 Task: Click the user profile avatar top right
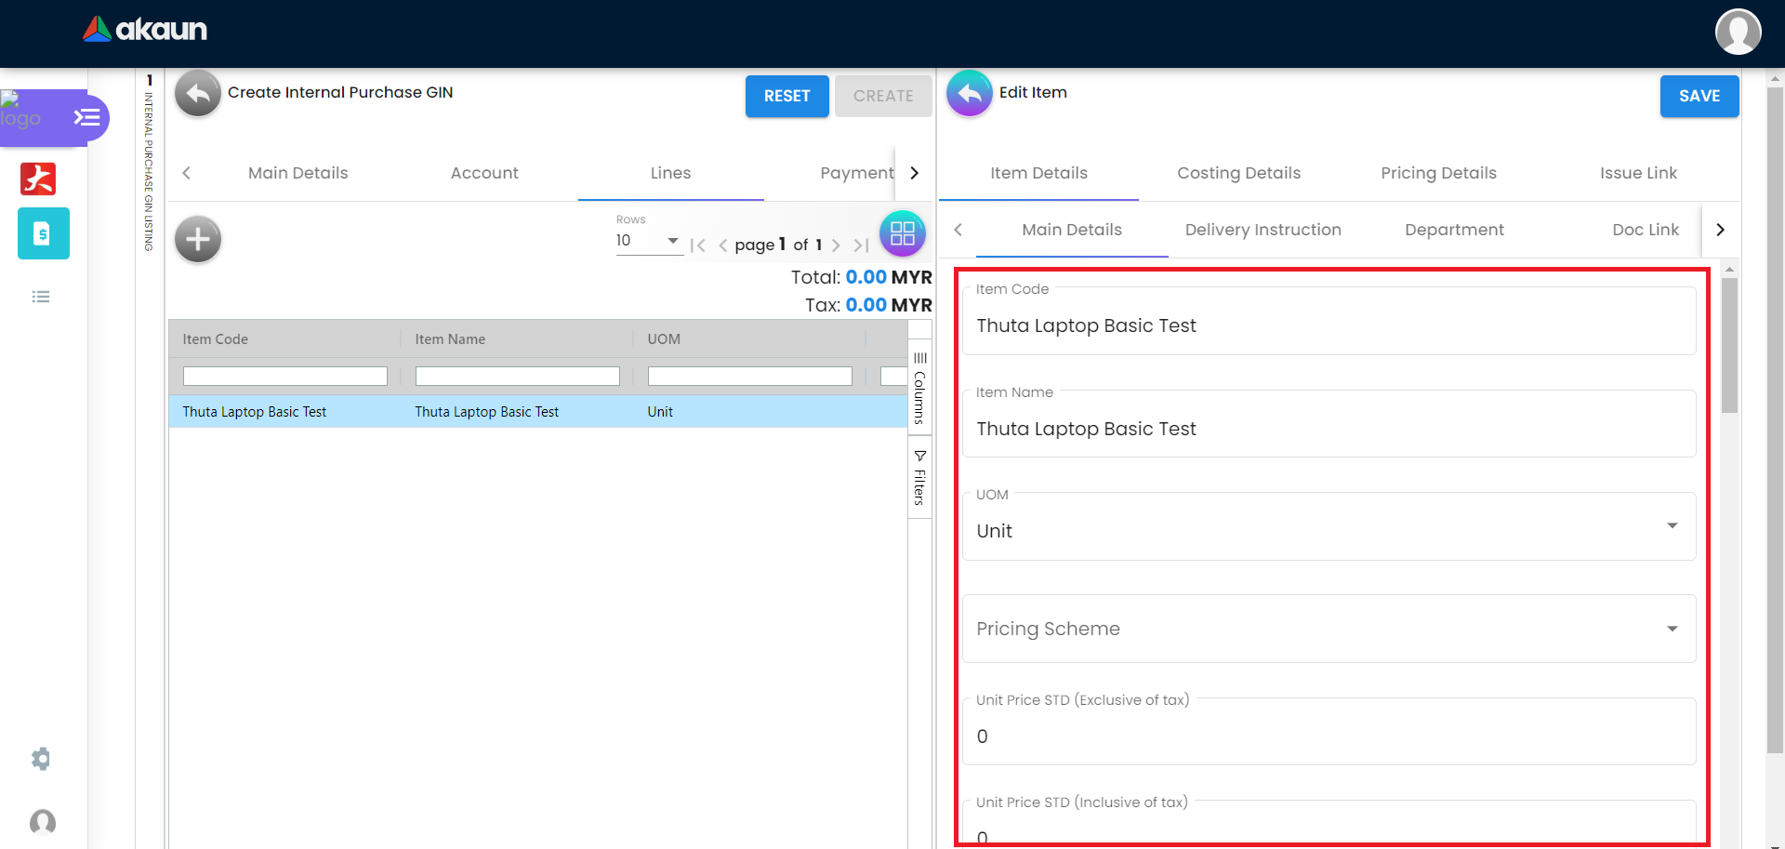point(1737,33)
